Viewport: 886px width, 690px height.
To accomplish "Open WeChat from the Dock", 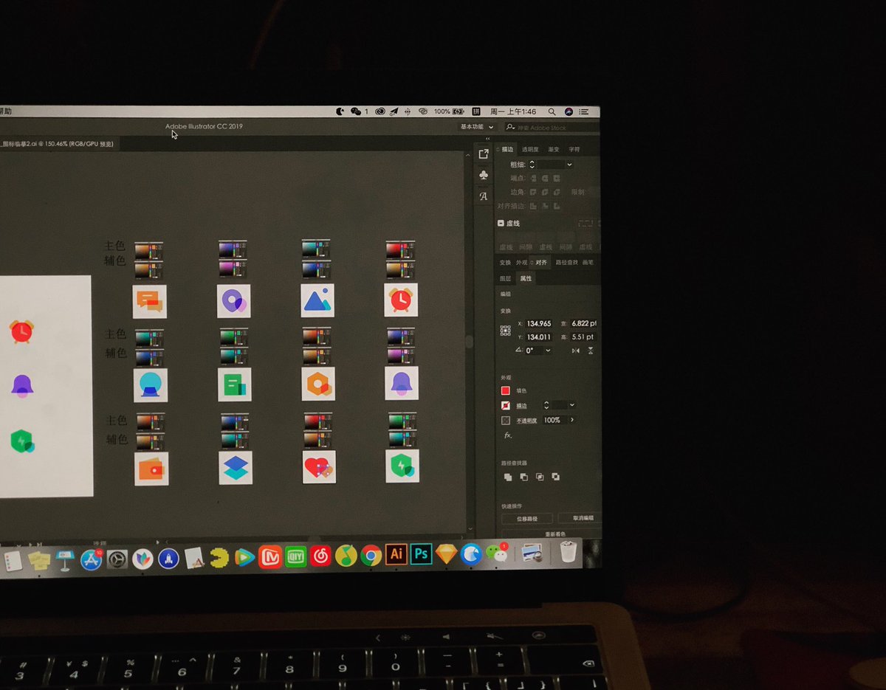I will tap(498, 553).
